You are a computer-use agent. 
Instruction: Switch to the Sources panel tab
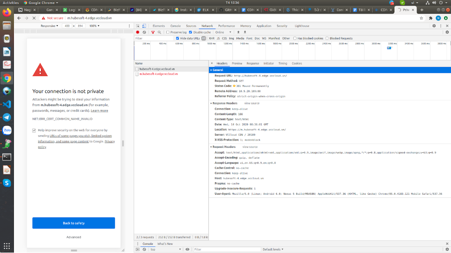pos(191,26)
